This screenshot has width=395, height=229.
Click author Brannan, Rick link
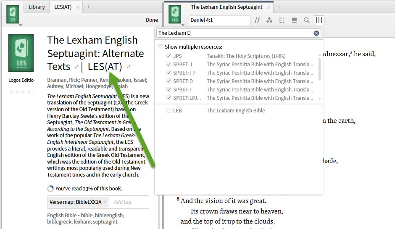(x=63, y=80)
